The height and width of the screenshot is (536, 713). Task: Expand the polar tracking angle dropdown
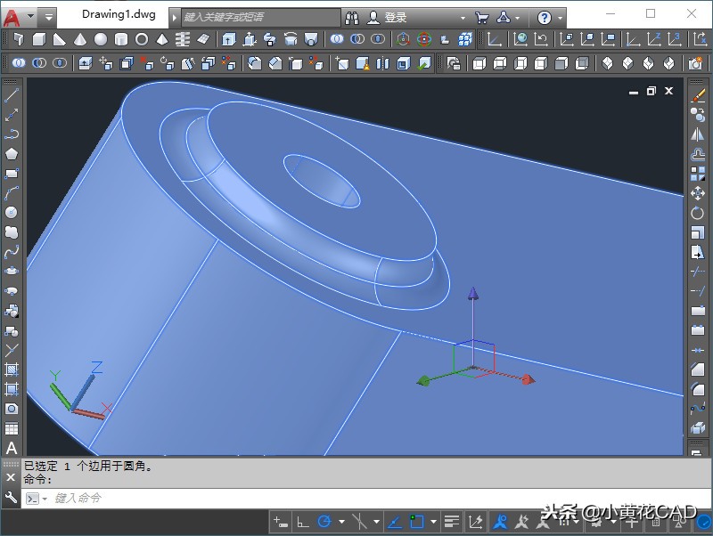click(x=341, y=522)
